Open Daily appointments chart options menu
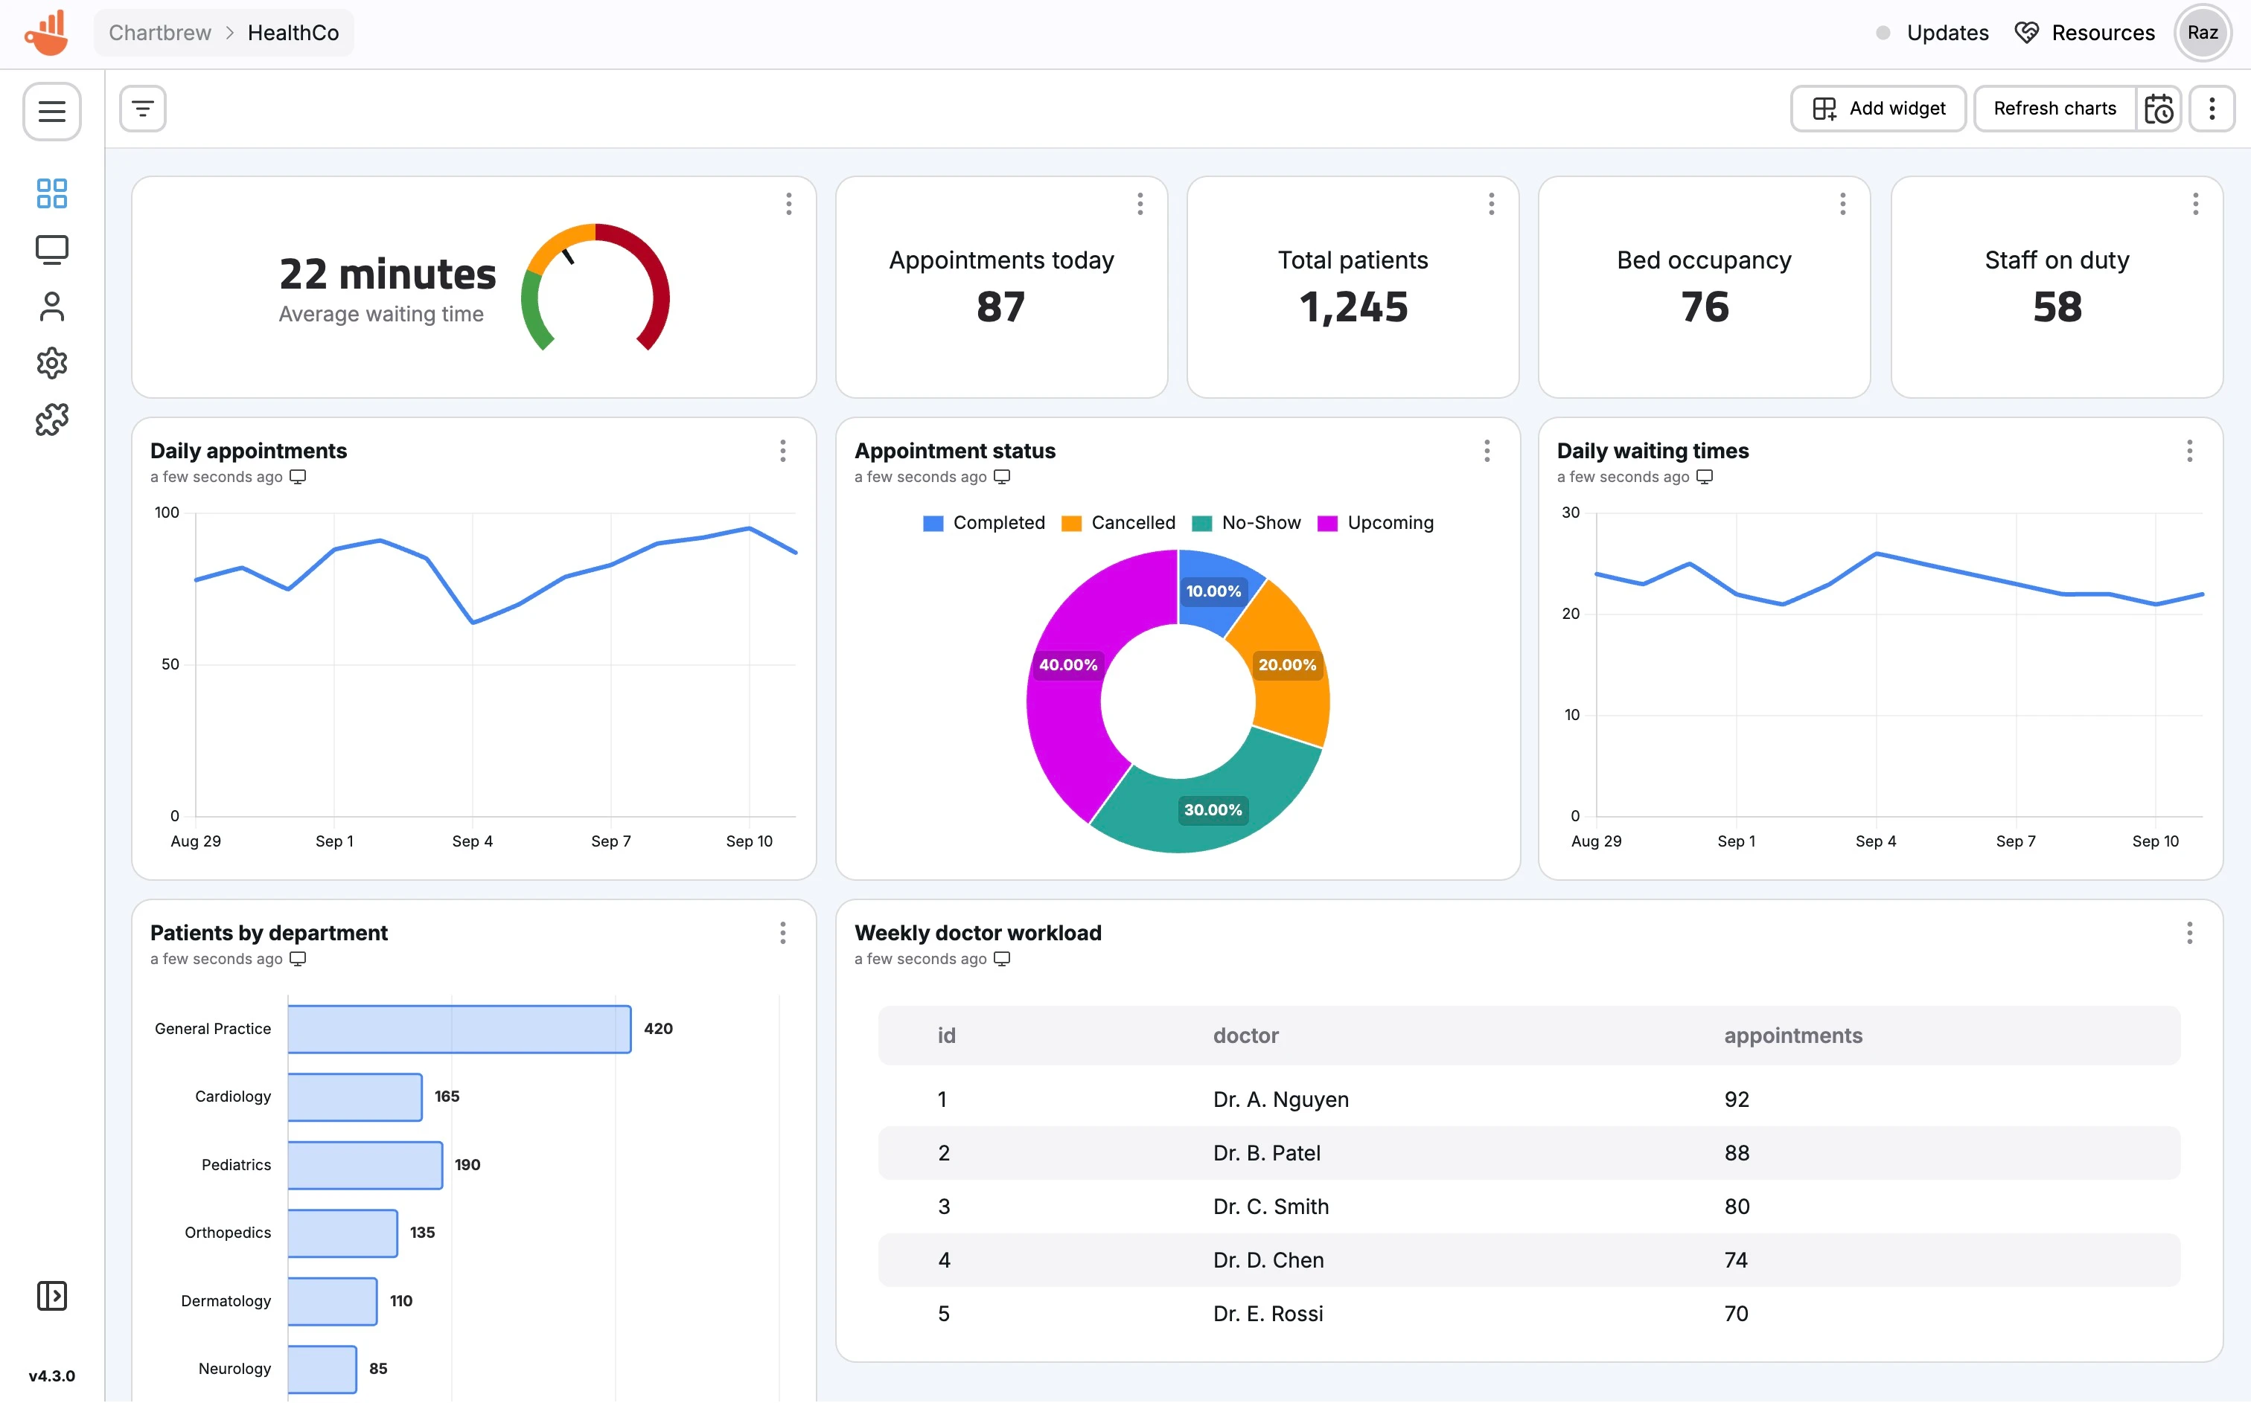 pyautogui.click(x=782, y=451)
